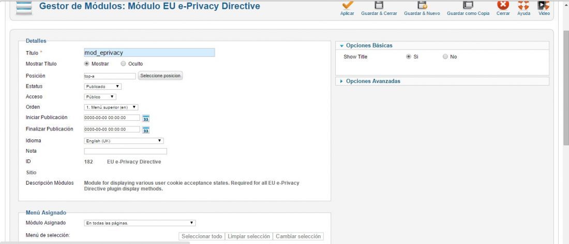569x244 pixels.
Task: Click the Guardar como Copia icon
Action: (x=468, y=5)
